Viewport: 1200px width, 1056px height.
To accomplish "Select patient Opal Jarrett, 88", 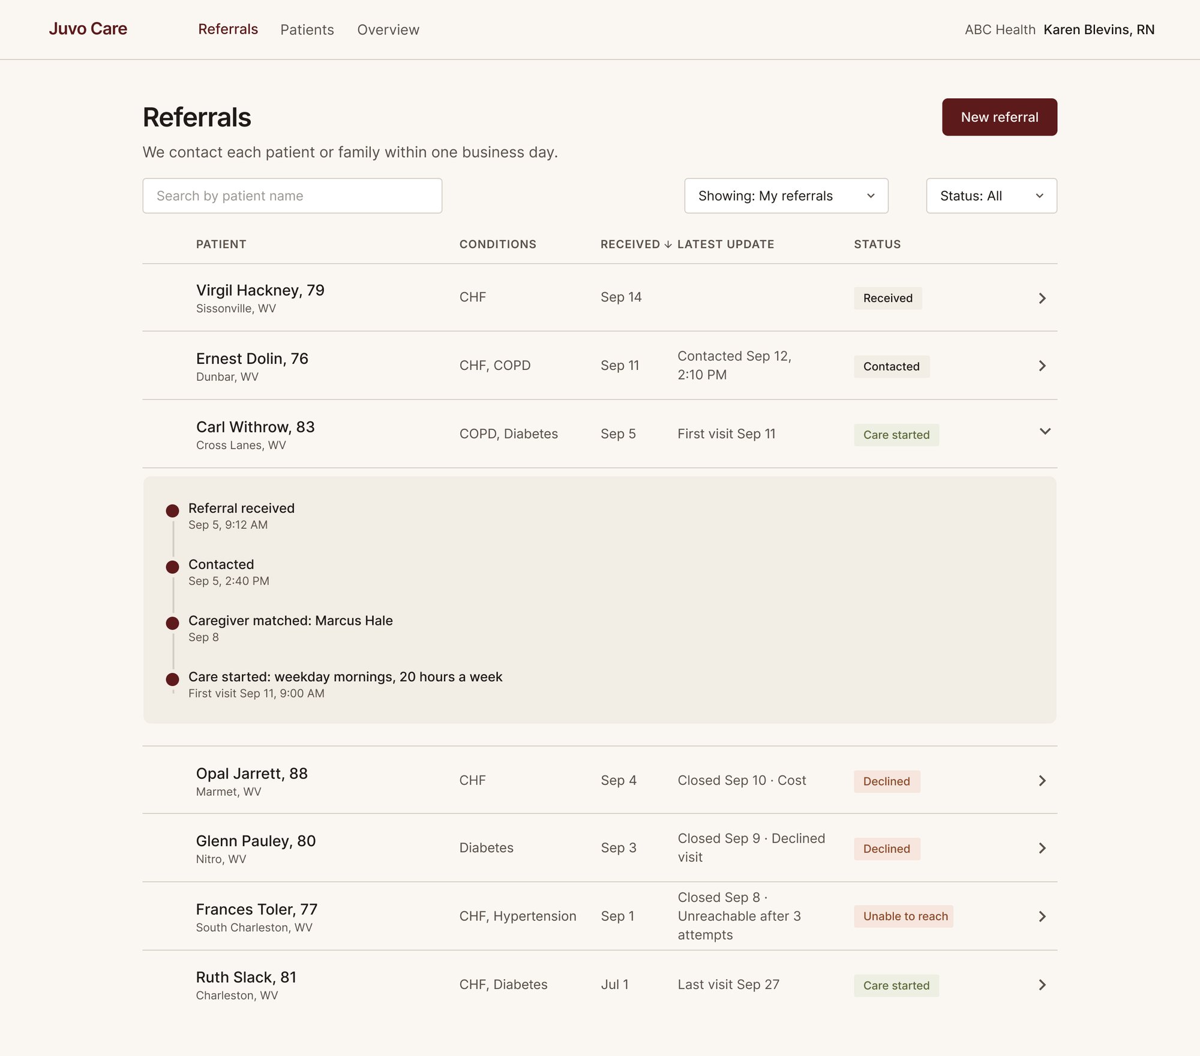I will click(251, 774).
